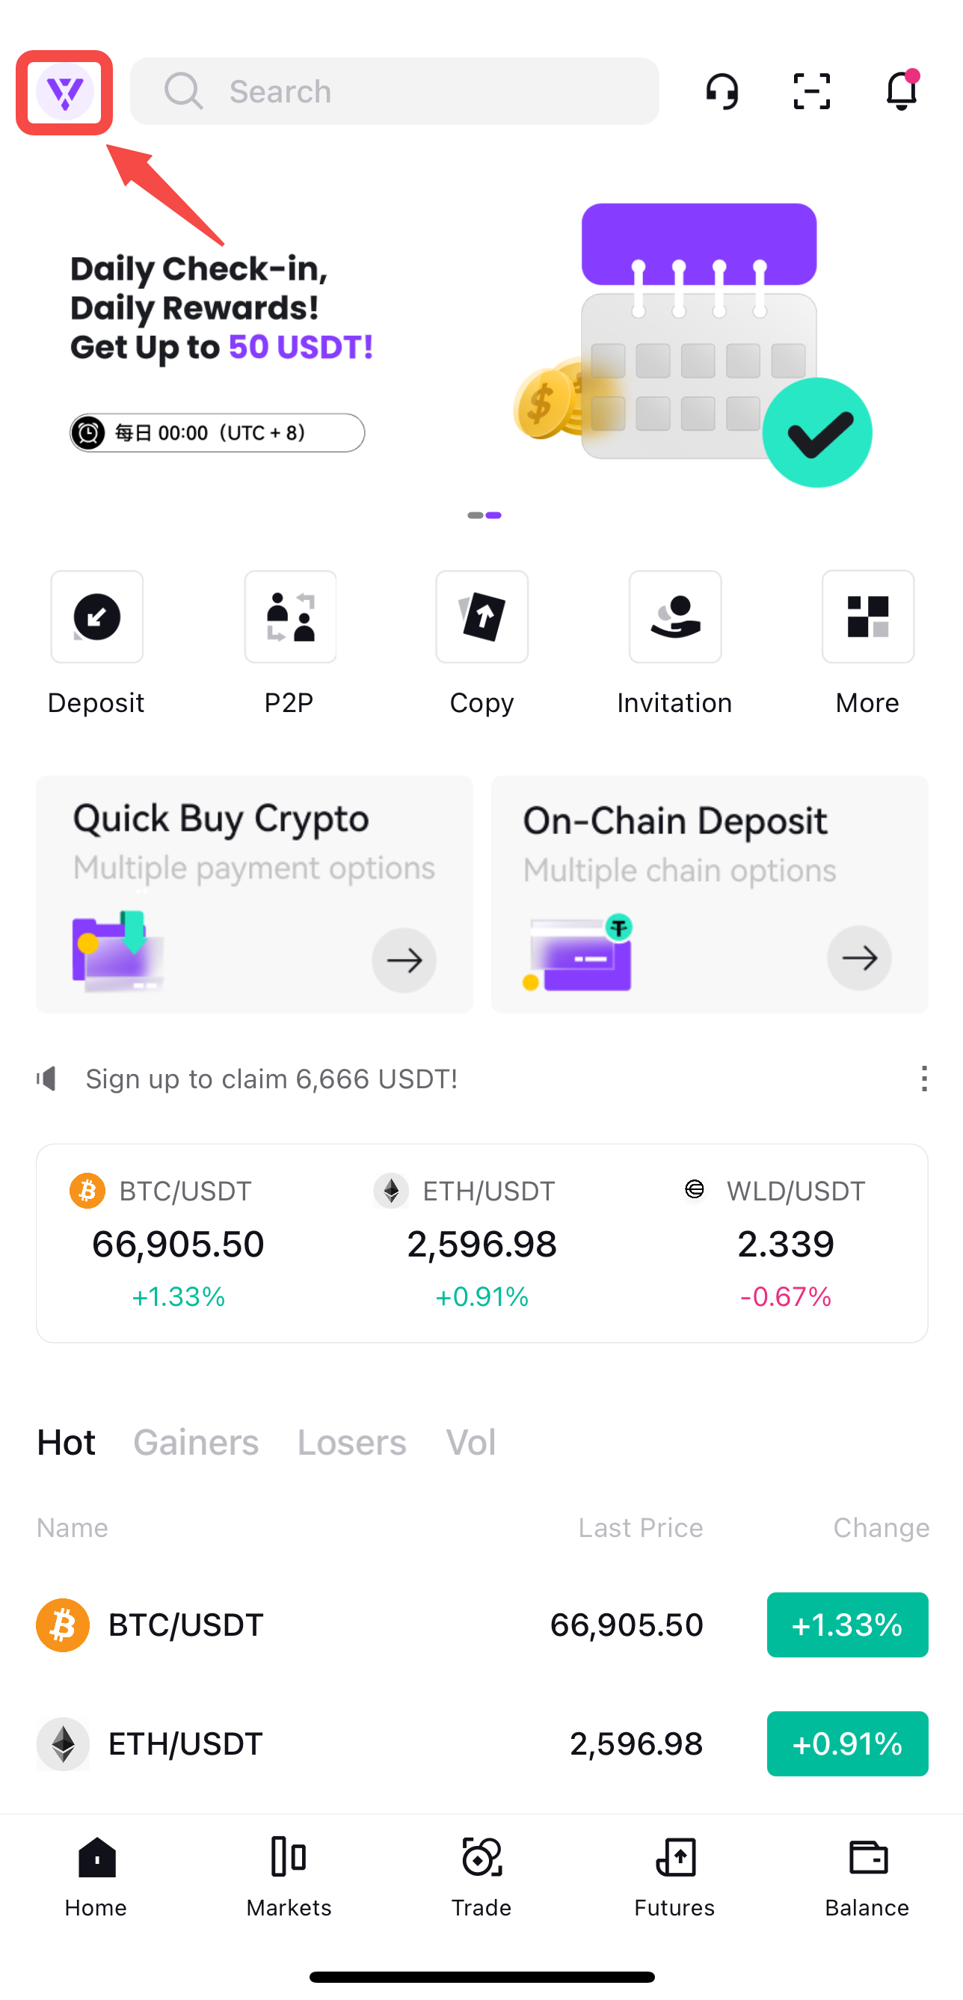Open the Invitation icon

coord(675,616)
